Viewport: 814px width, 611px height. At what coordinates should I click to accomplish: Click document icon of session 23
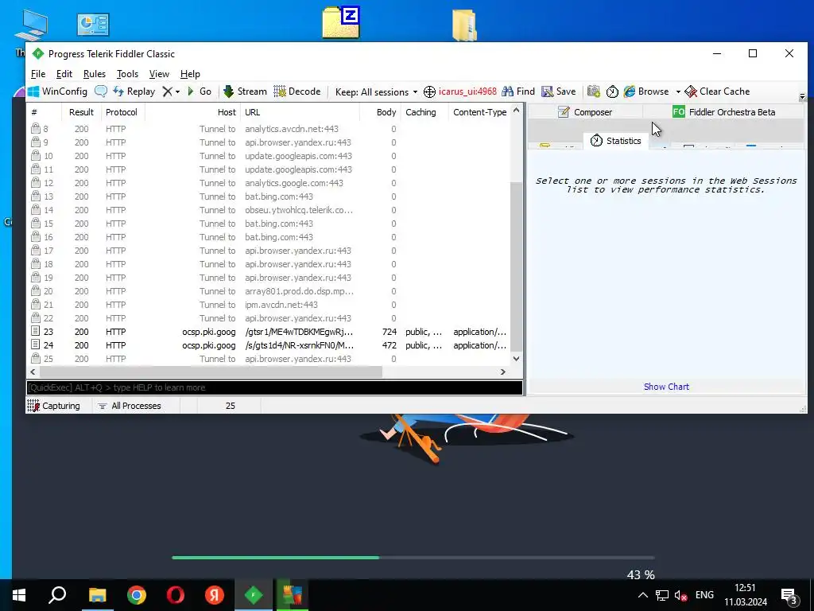click(35, 331)
